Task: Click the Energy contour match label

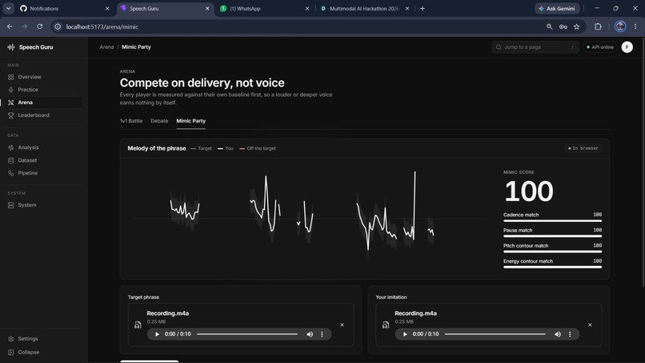Action: click(x=528, y=261)
